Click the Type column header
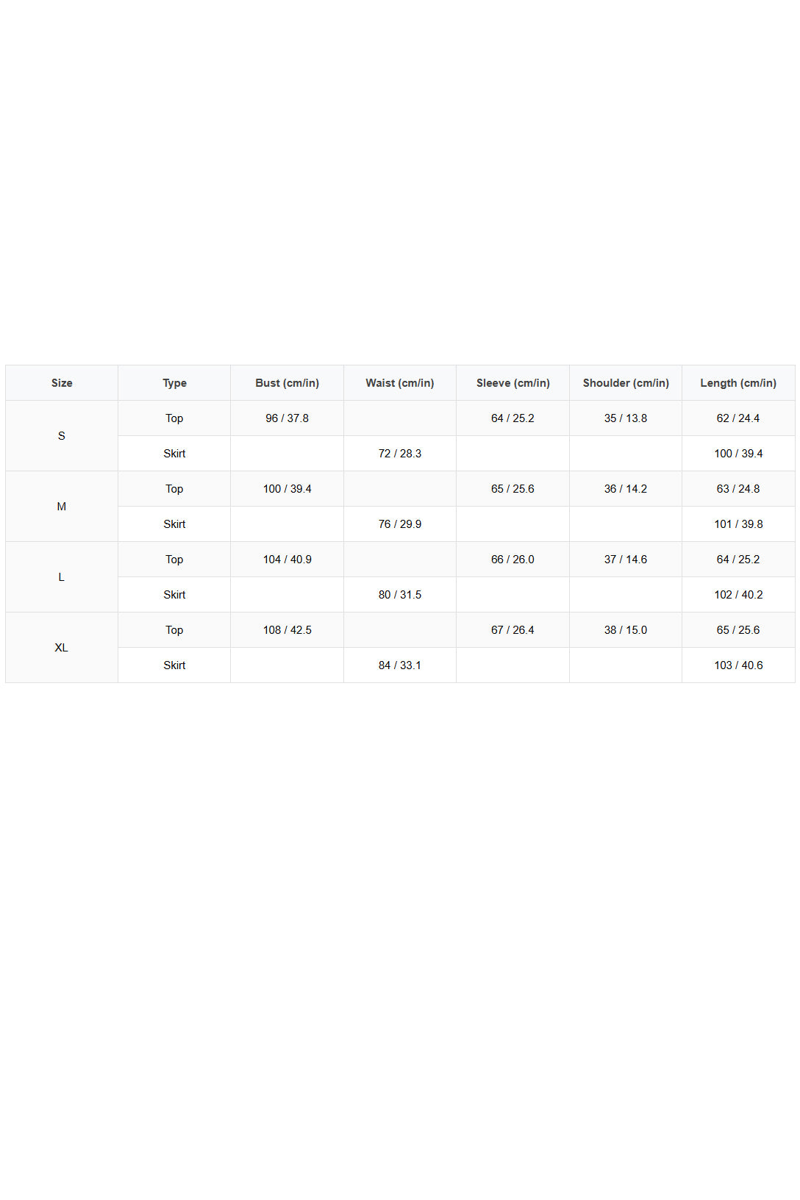 click(x=174, y=383)
